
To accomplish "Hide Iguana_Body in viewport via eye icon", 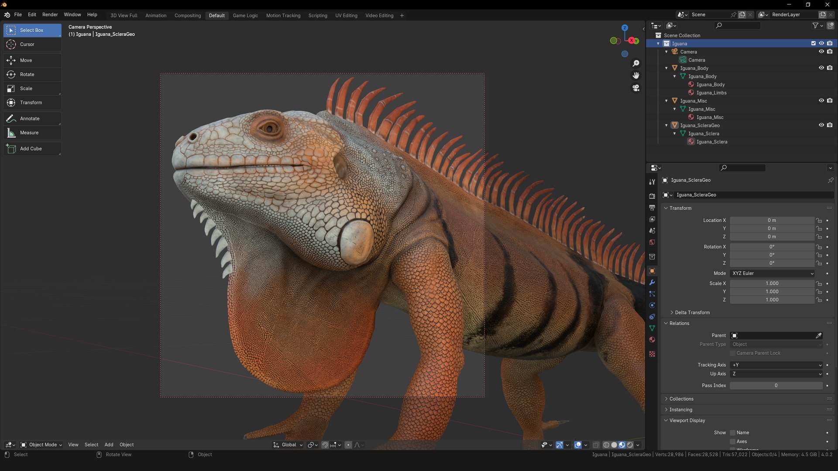I will coord(821,68).
